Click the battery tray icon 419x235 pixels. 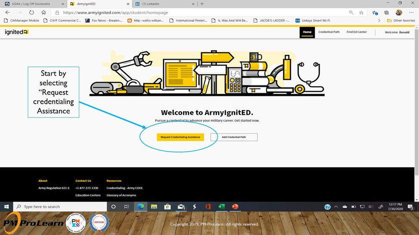coord(354,207)
